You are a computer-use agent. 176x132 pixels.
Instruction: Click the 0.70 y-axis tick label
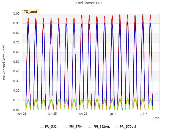coord(16,42)
